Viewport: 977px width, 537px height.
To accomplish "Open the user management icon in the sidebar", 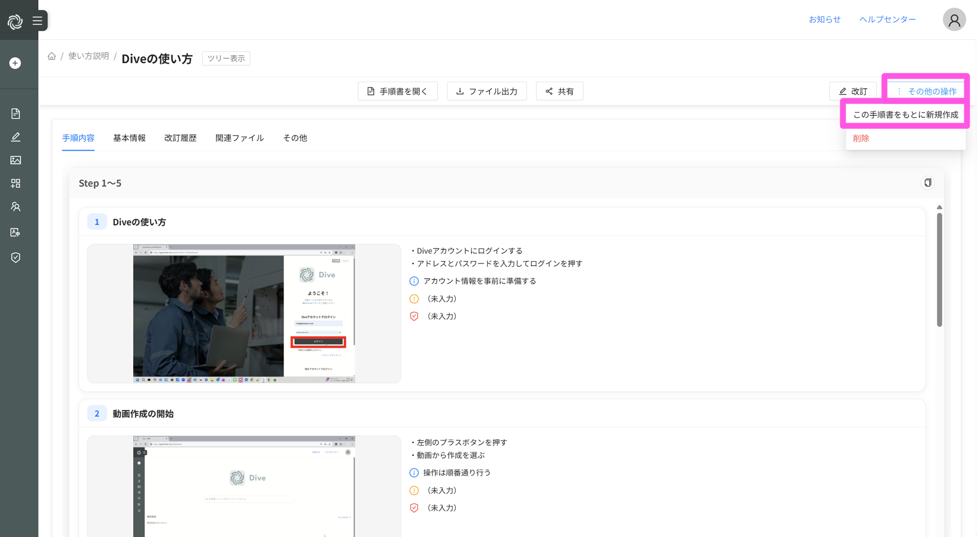I will (16, 207).
